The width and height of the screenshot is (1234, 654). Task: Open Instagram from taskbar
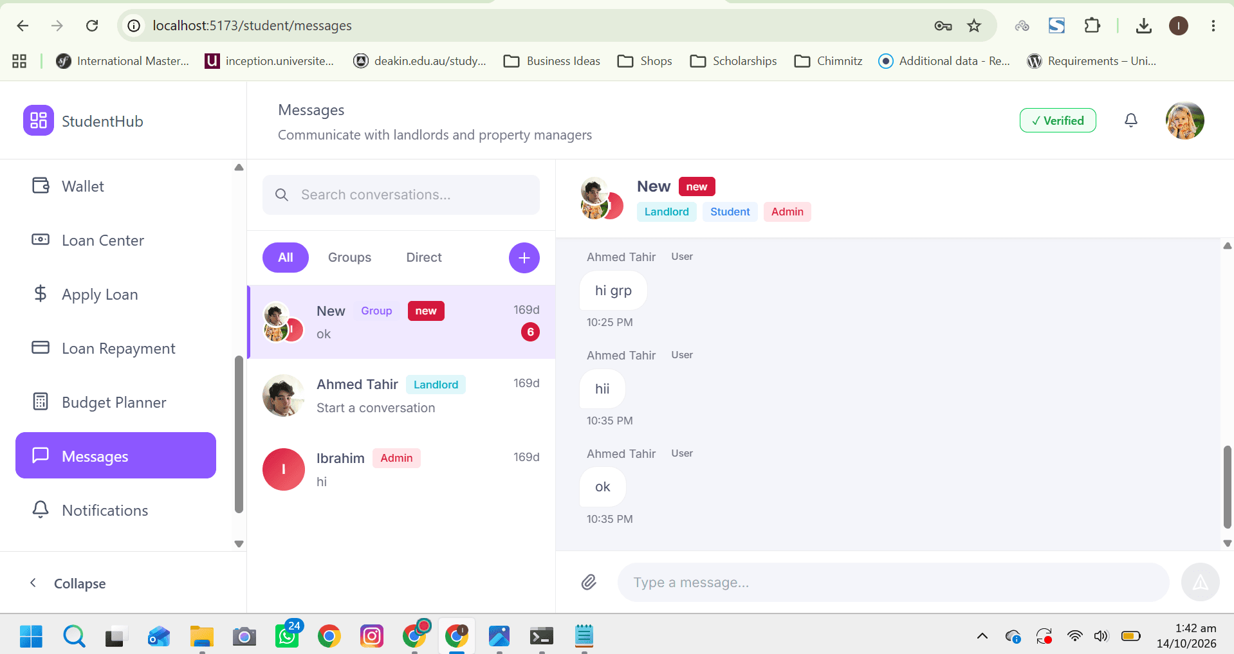[x=372, y=637]
